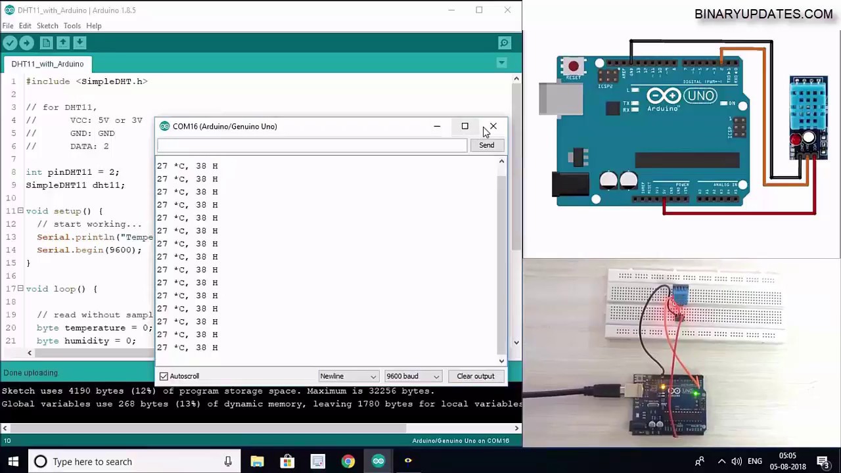
Task: Click the Serial.begin(9600); code line
Action: (x=89, y=250)
